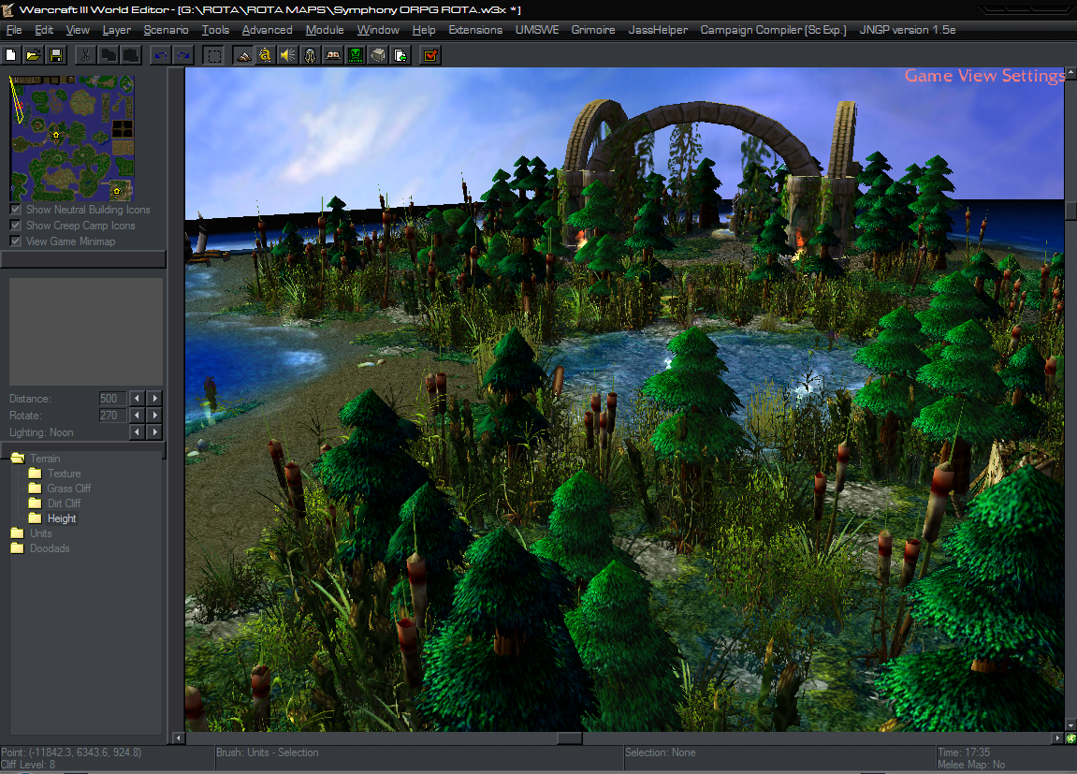Decrease the Rotate value
The width and height of the screenshot is (1077, 774).
coord(138,416)
